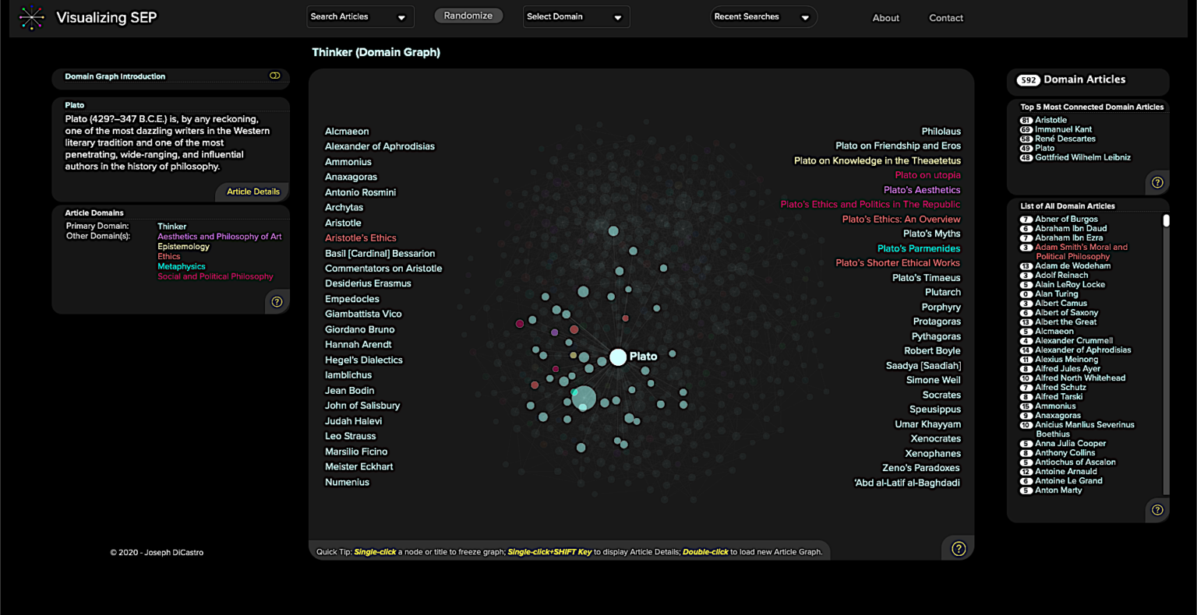Open the help icon in Article Domains panel
The image size is (1197, 615).
277,301
